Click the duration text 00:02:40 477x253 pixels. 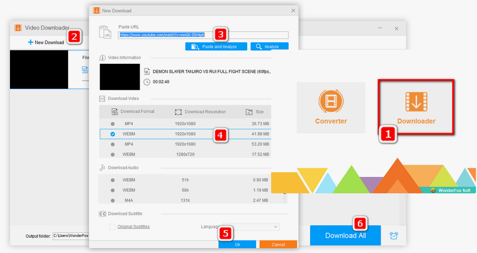[x=161, y=82]
